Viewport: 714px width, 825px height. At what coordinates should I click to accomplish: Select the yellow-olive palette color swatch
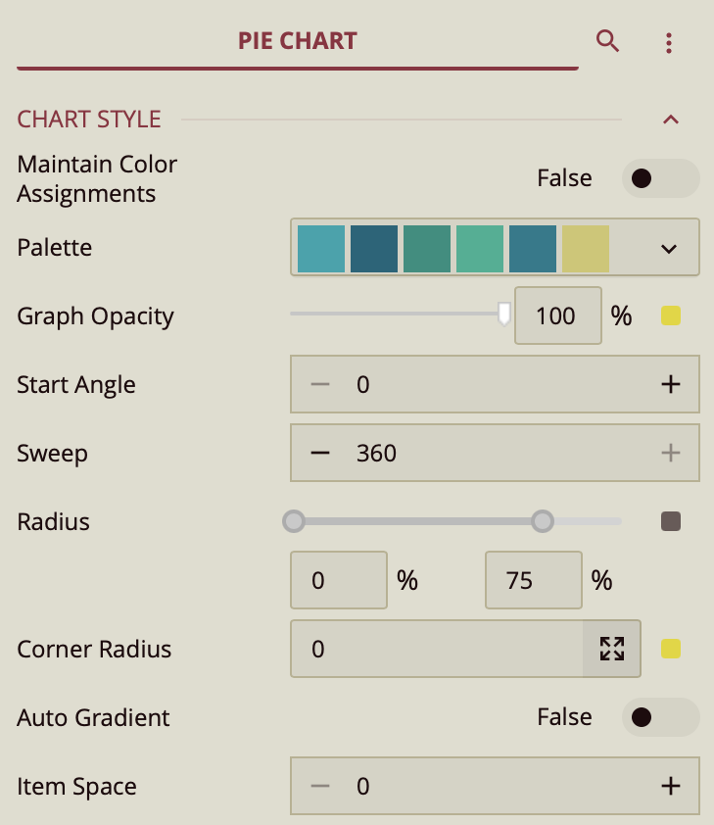pyautogui.click(x=585, y=248)
